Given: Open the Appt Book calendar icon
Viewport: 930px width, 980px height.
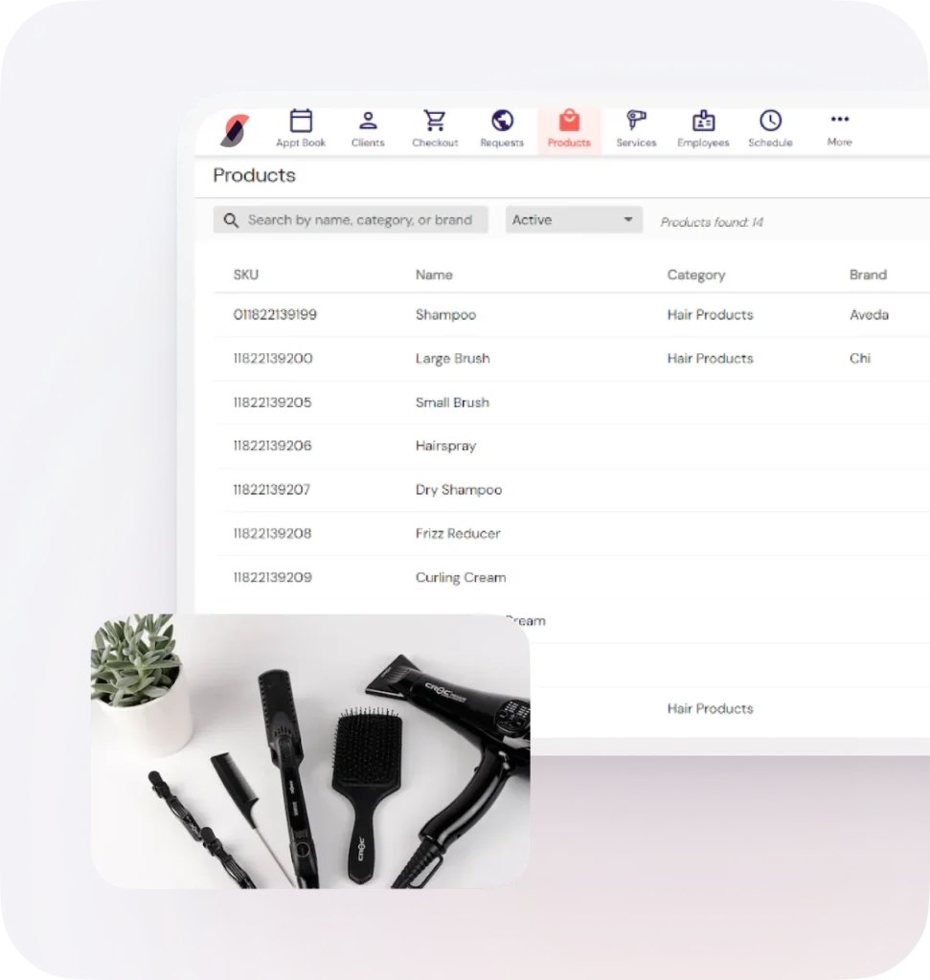Looking at the screenshot, I should (x=301, y=122).
